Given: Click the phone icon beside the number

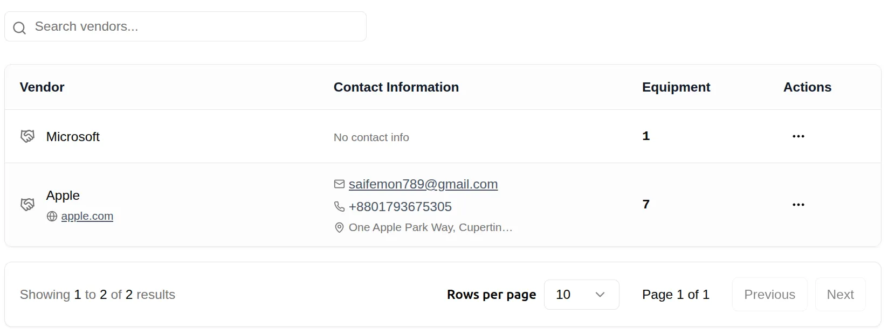Looking at the screenshot, I should point(339,207).
